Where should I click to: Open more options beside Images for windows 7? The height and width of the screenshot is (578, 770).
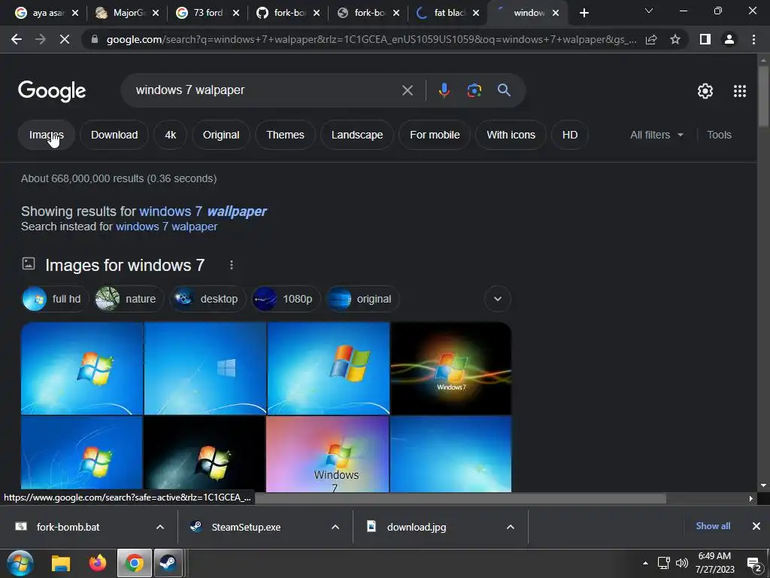(232, 266)
